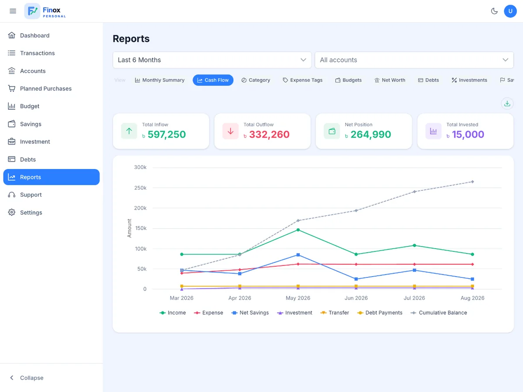Screen dimensions: 523x392
Task: Click the Total Invested chart icon
Action: coord(434,131)
